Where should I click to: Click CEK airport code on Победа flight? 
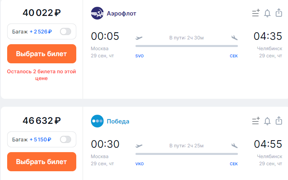pyautogui.click(x=234, y=164)
